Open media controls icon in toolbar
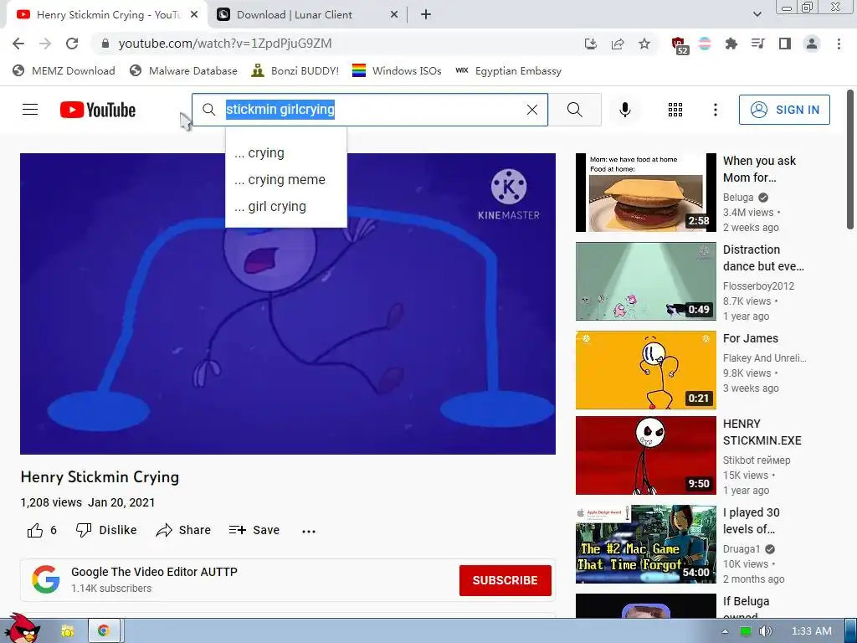Viewport: 857px width, 643px height. tap(757, 44)
